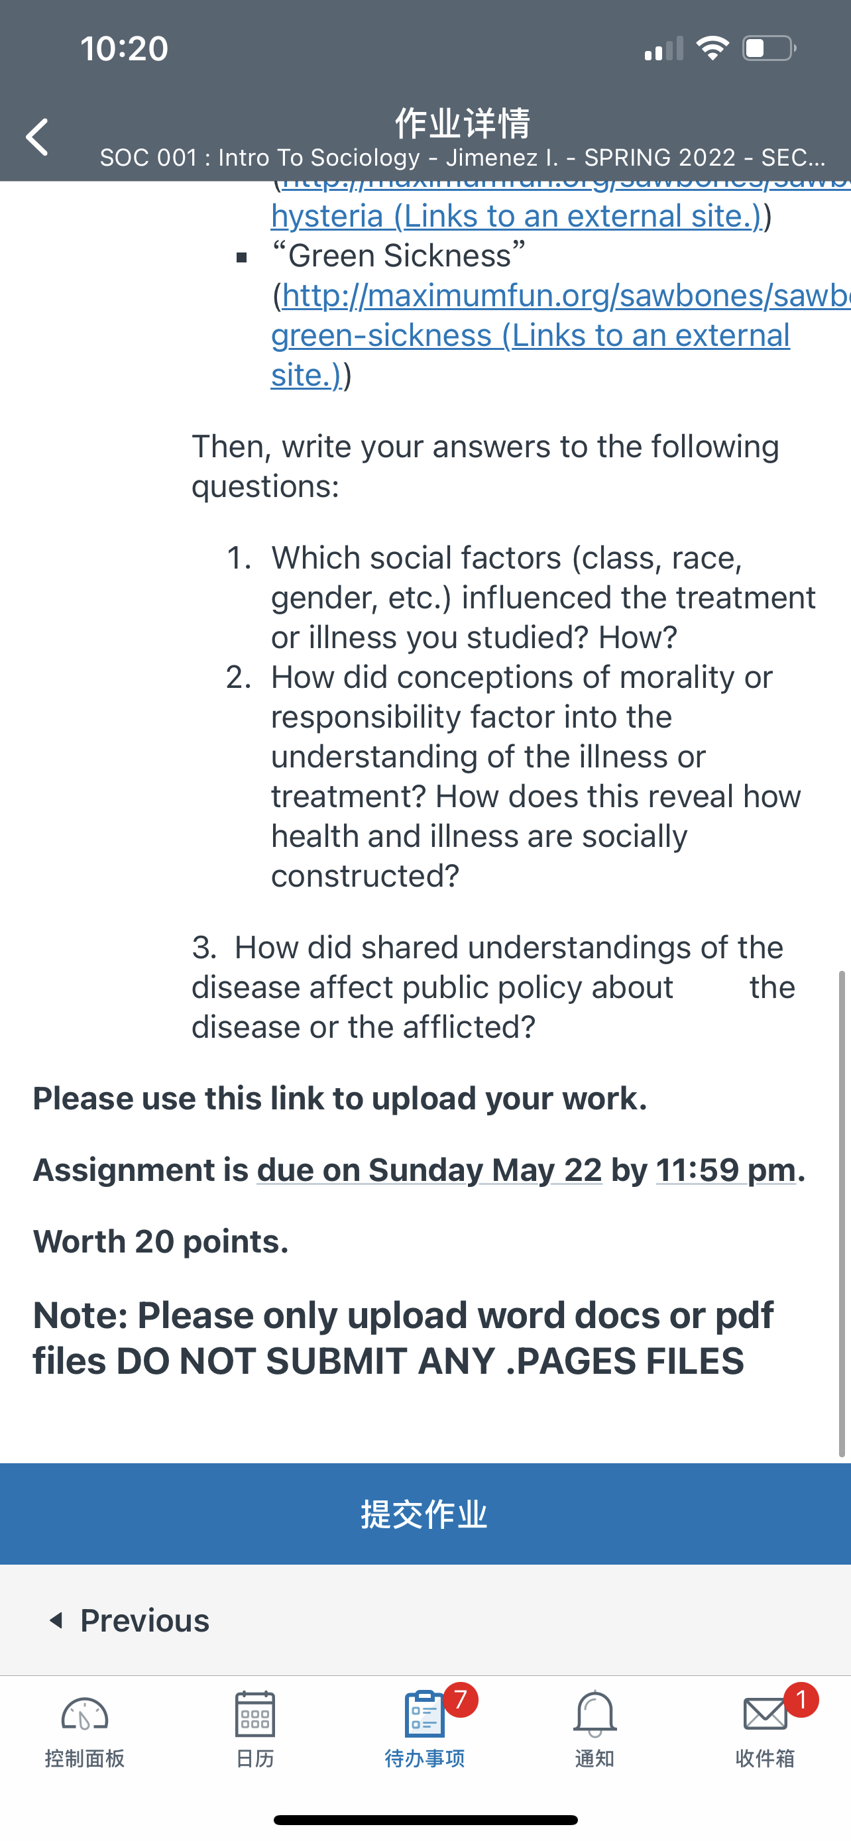Submit assignment with the blue 提交作业 button
Screen dimensions: 851x1841
click(x=425, y=1514)
